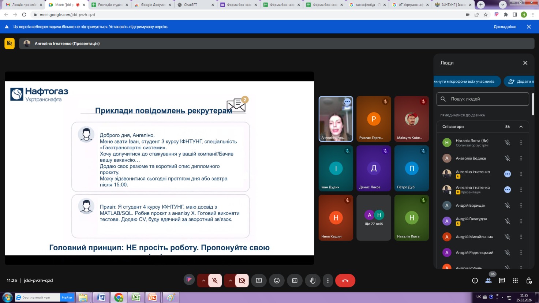The height and width of the screenshot is (303, 539).
Task: Raise hand using the hand icon
Action: click(312, 281)
